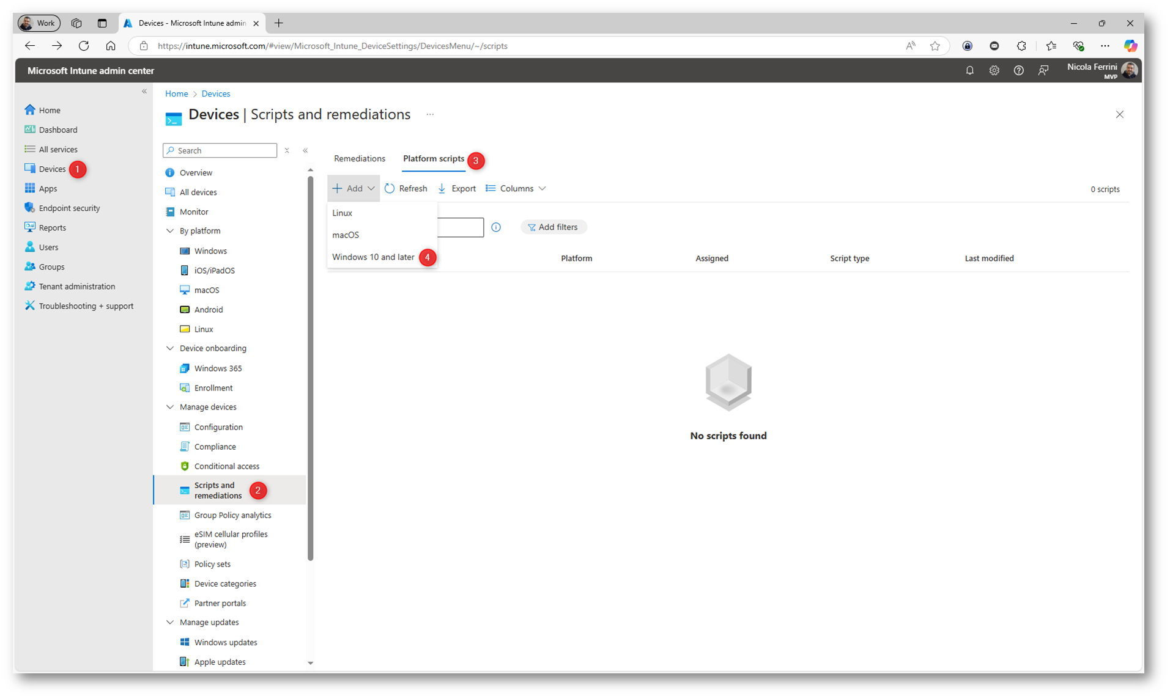Open Windows updates item
The width and height of the screenshot is (1170, 699).
[x=219, y=642]
